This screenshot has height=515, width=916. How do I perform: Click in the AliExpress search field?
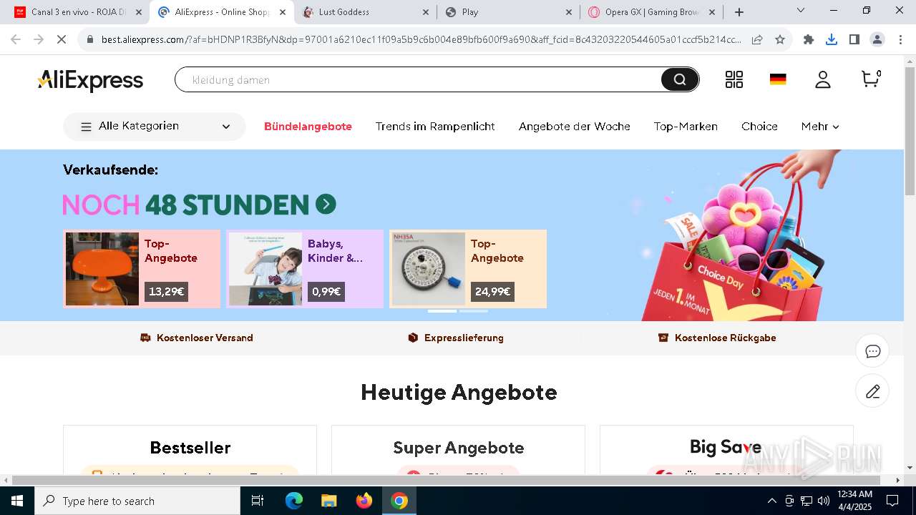point(419,79)
